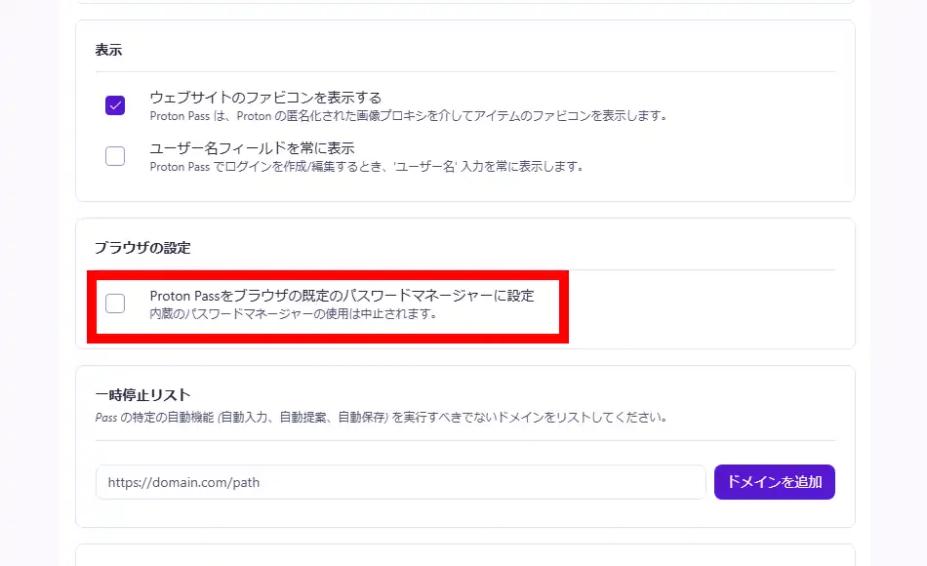Click the ウェブサイトのファビコンを表示する label text
This screenshot has width=927, height=566.
(x=265, y=98)
